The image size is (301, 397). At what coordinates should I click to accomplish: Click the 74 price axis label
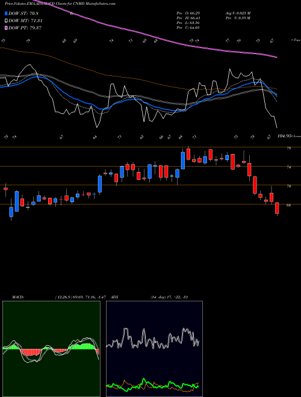288,167
